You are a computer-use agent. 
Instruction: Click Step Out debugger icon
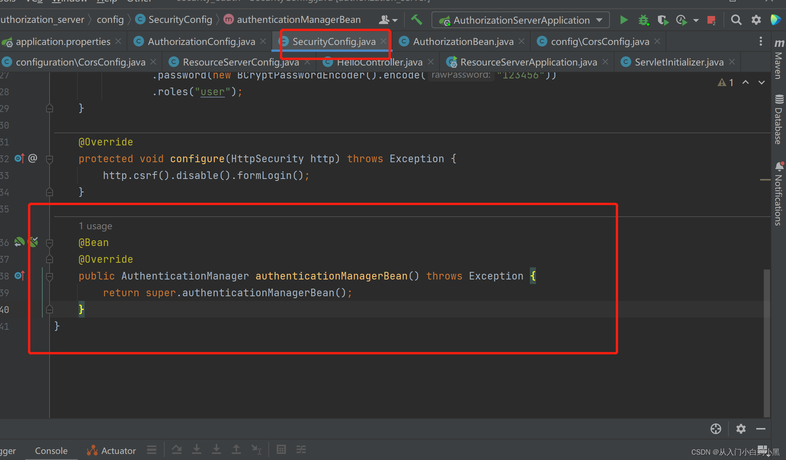236,450
